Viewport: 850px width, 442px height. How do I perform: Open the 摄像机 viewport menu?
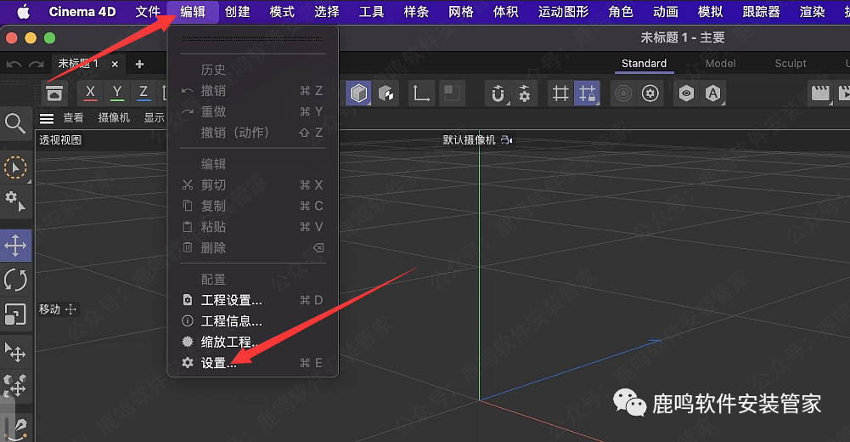(x=114, y=117)
